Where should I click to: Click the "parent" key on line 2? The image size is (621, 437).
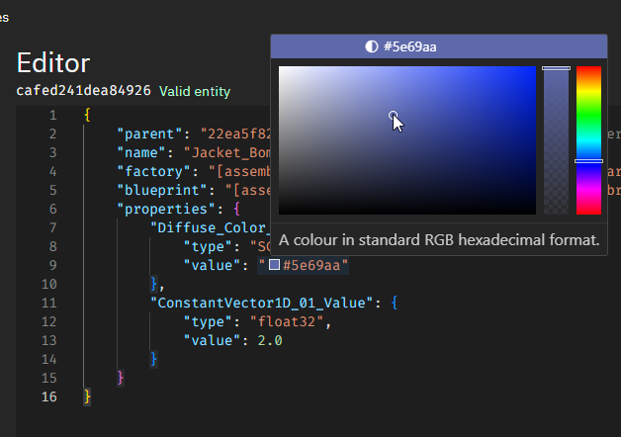tap(149, 133)
